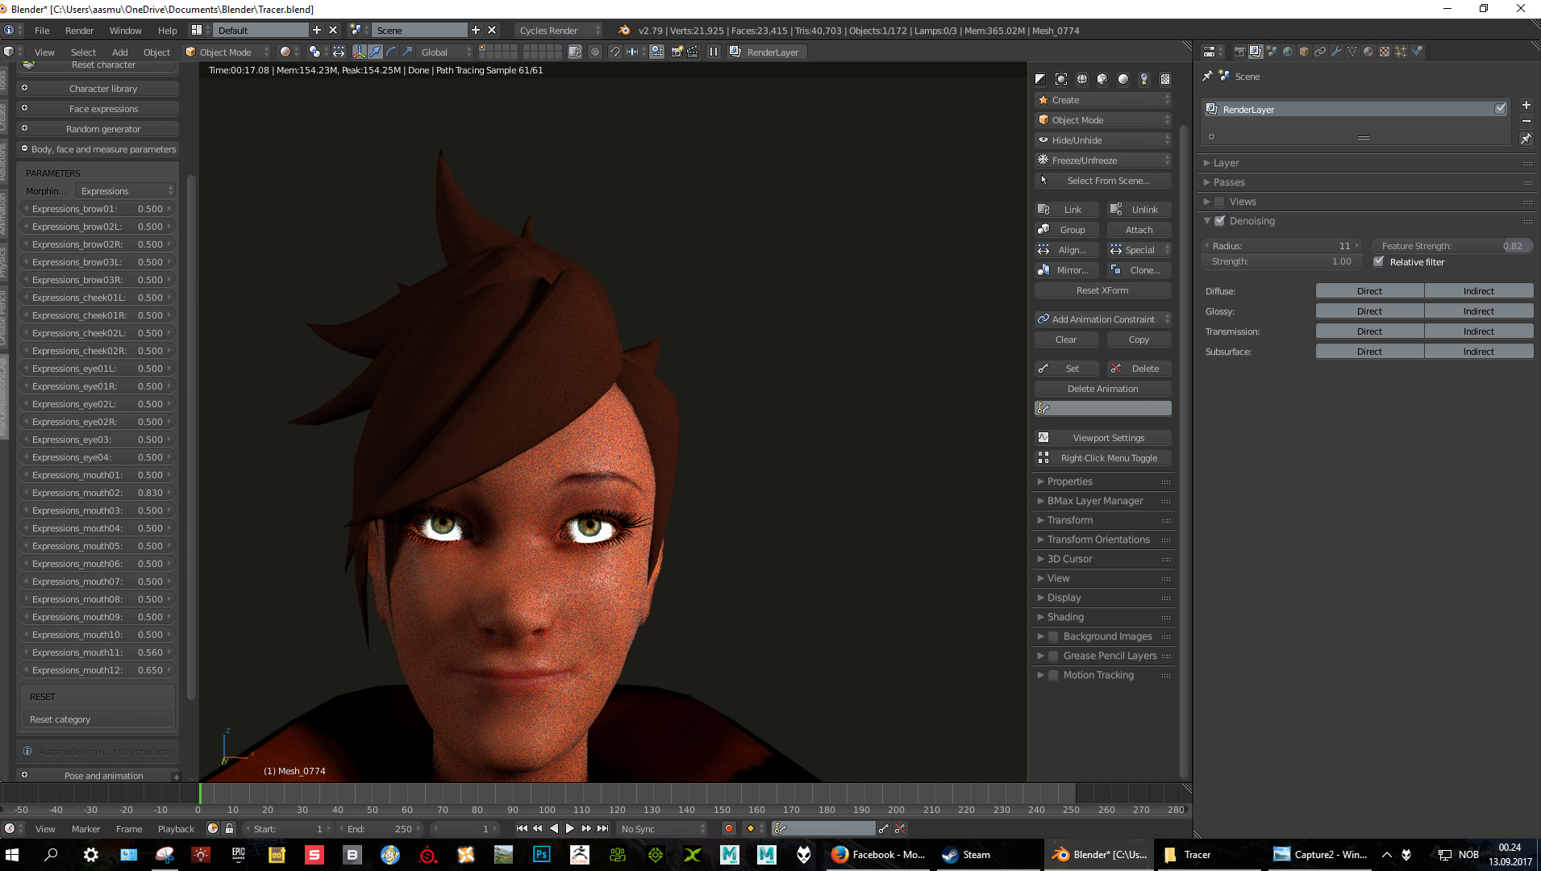1541x871 pixels.
Task: Toggle proportional editing circle icon
Action: click(x=595, y=52)
